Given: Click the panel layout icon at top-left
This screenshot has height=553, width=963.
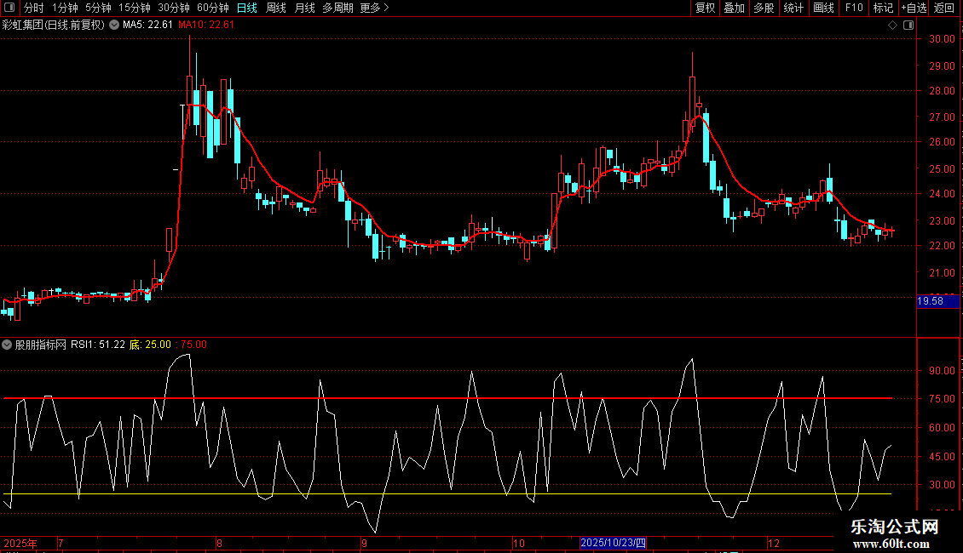Looking at the screenshot, I should pos(9,8).
